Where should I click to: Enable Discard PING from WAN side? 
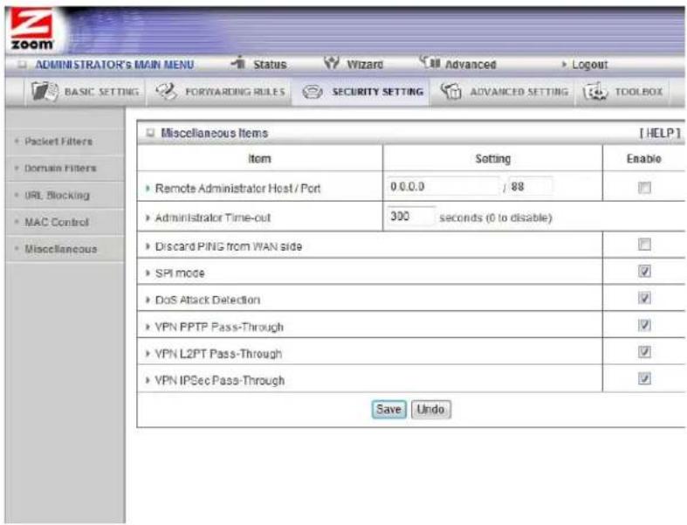click(644, 245)
